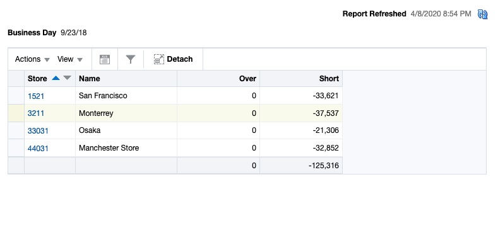Image resolution: width=498 pixels, height=240 pixels.
Task: Click Over value in Osaka row
Action: (x=254, y=130)
